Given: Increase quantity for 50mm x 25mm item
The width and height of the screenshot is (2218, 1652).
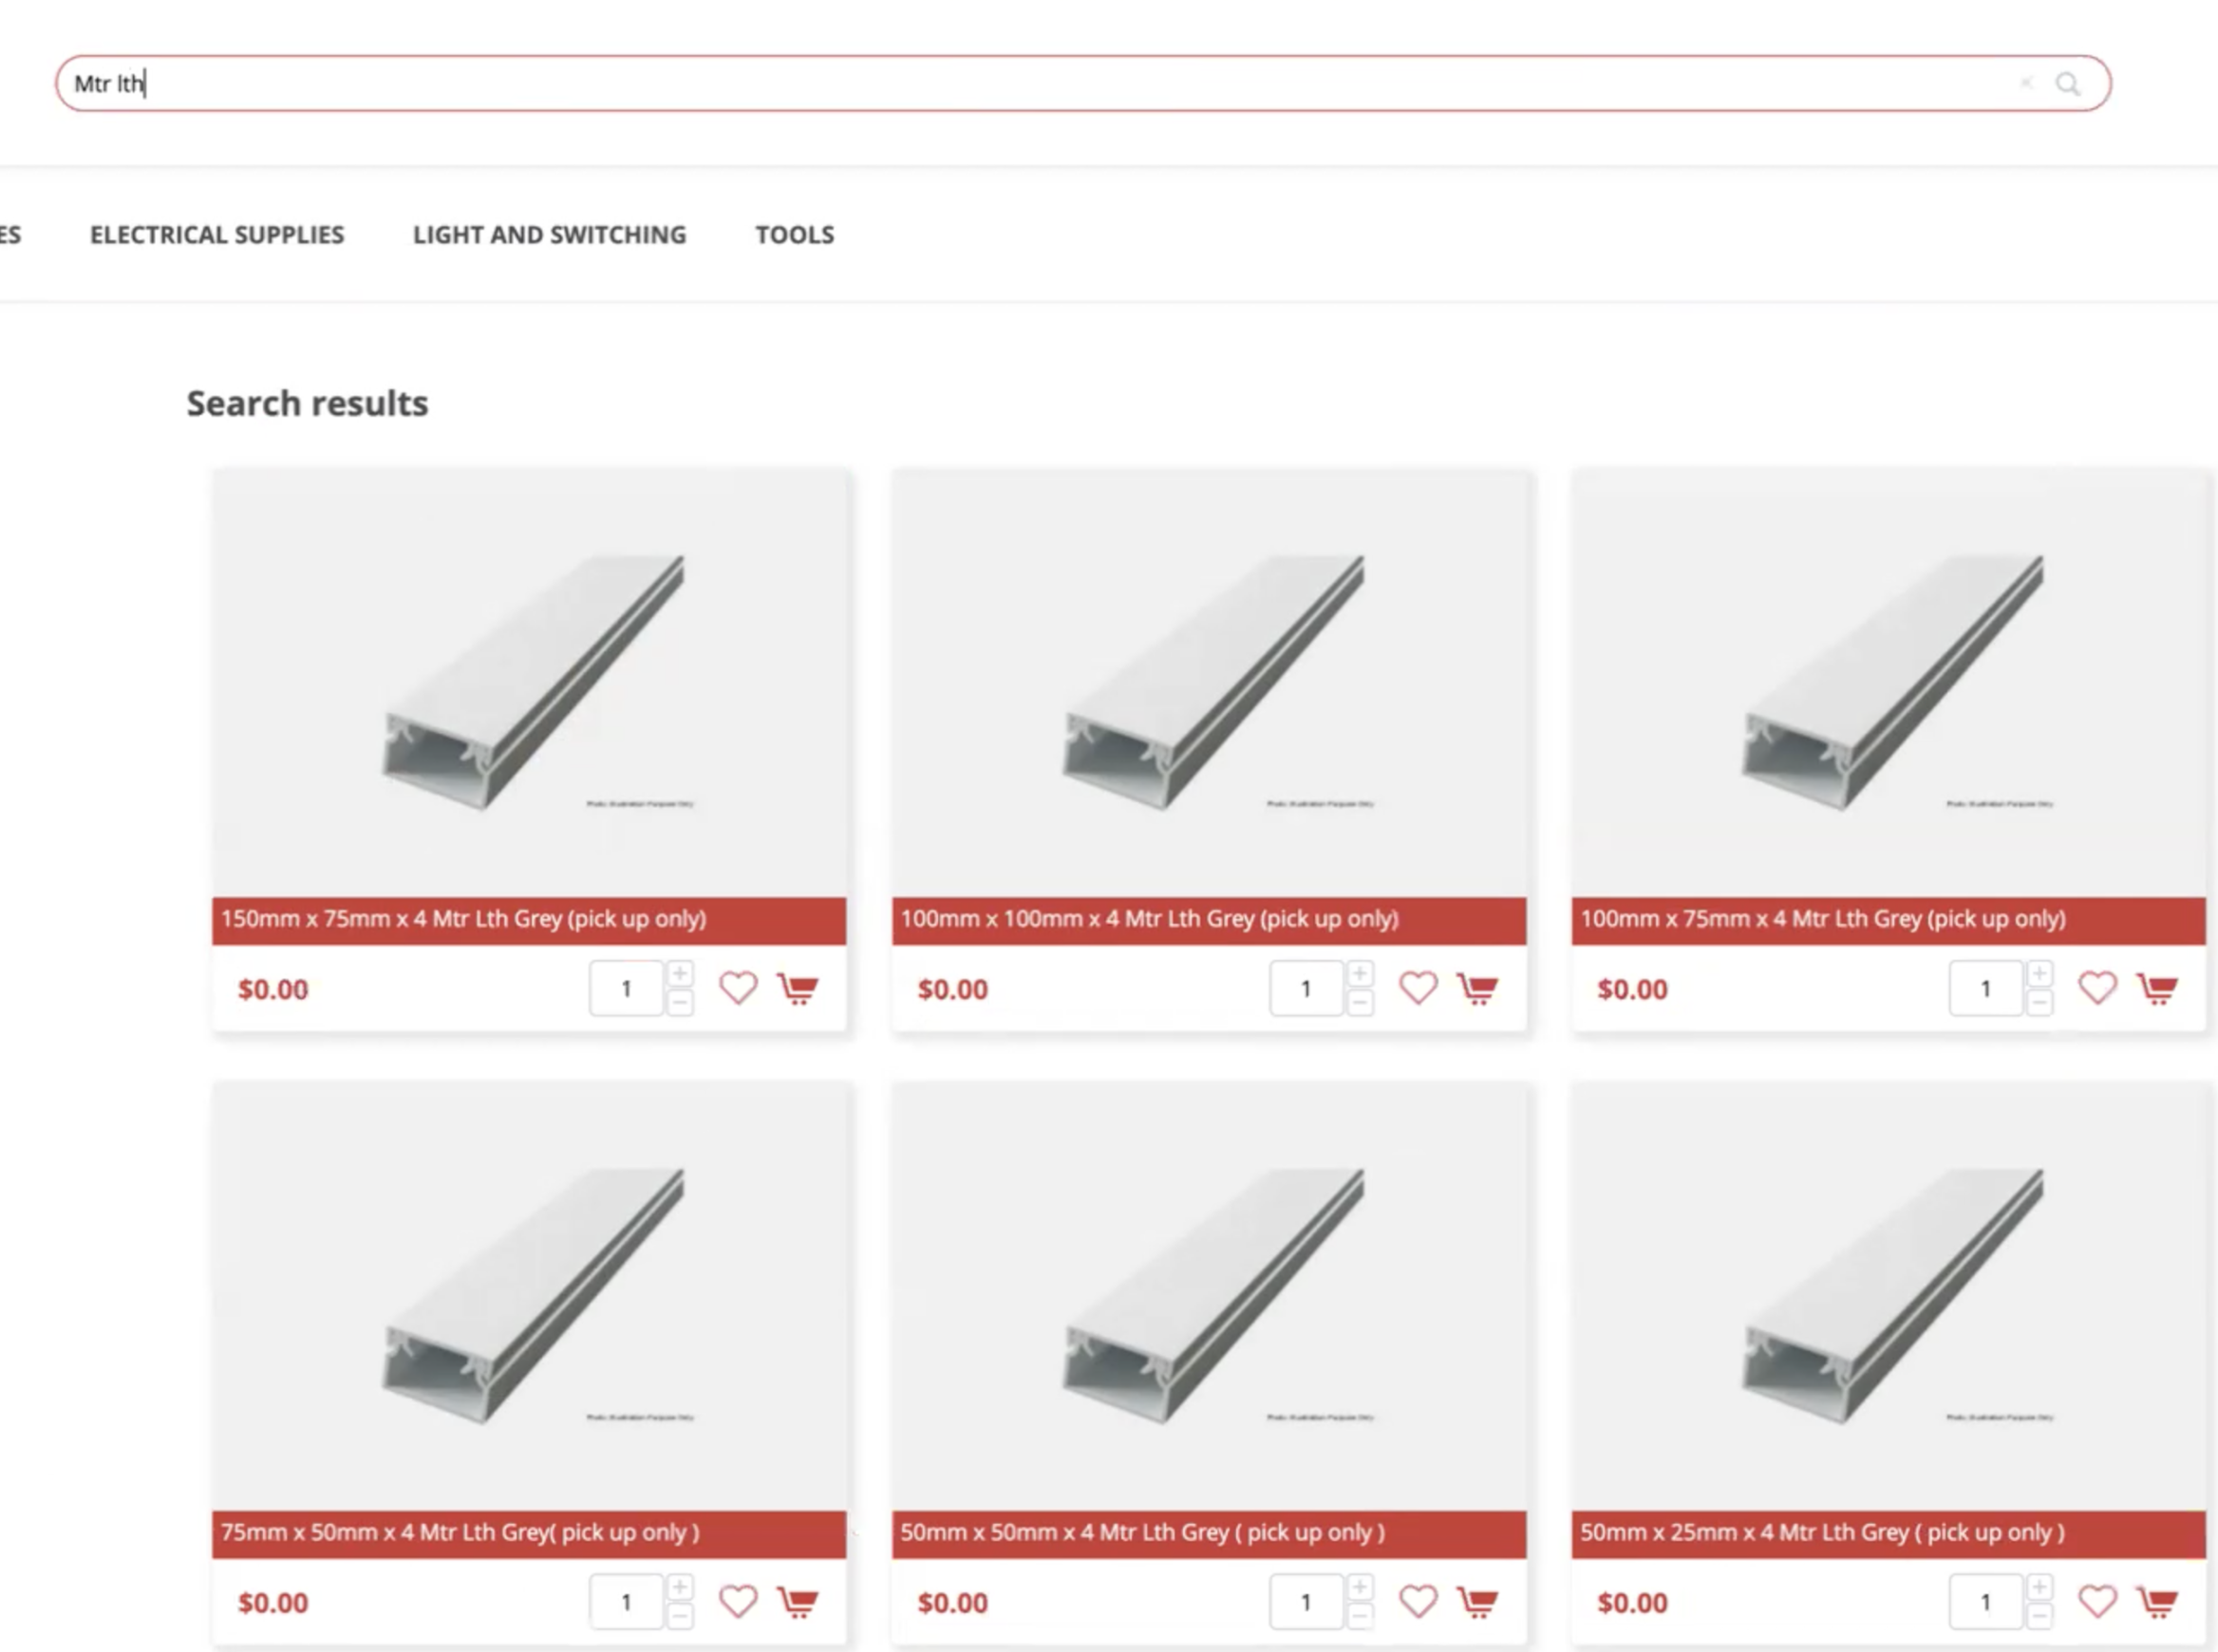Looking at the screenshot, I should (2040, 1588).
